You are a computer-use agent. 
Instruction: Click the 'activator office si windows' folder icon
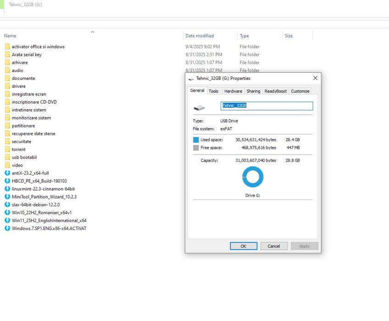(7, 47)
